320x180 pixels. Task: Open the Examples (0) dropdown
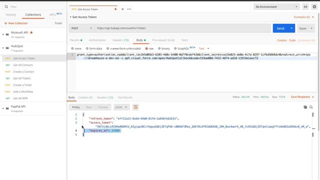[x=304, y=17]
